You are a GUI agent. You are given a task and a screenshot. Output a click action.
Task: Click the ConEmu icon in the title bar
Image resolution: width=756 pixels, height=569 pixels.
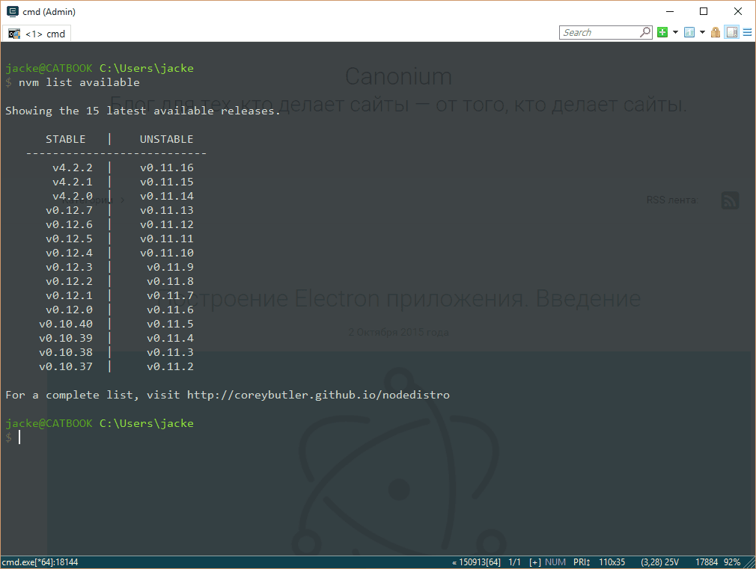[13, 12]
